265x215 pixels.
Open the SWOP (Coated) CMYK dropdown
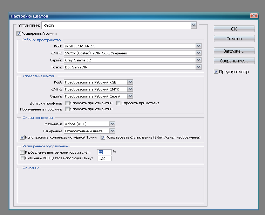pos(198,53)
